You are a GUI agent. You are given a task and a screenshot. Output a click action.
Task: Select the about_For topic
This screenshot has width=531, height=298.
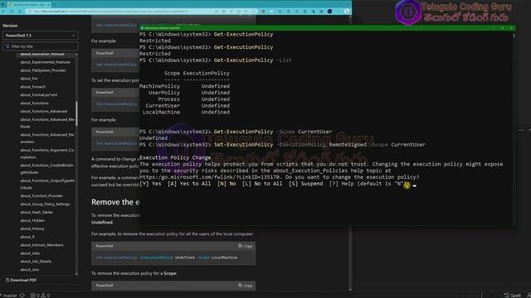click(29, 79)
